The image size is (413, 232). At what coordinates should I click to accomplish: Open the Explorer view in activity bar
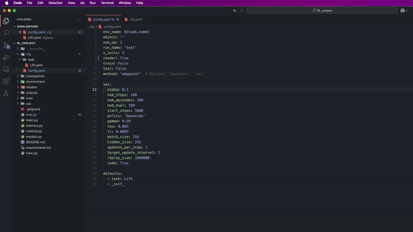point(6,21)
